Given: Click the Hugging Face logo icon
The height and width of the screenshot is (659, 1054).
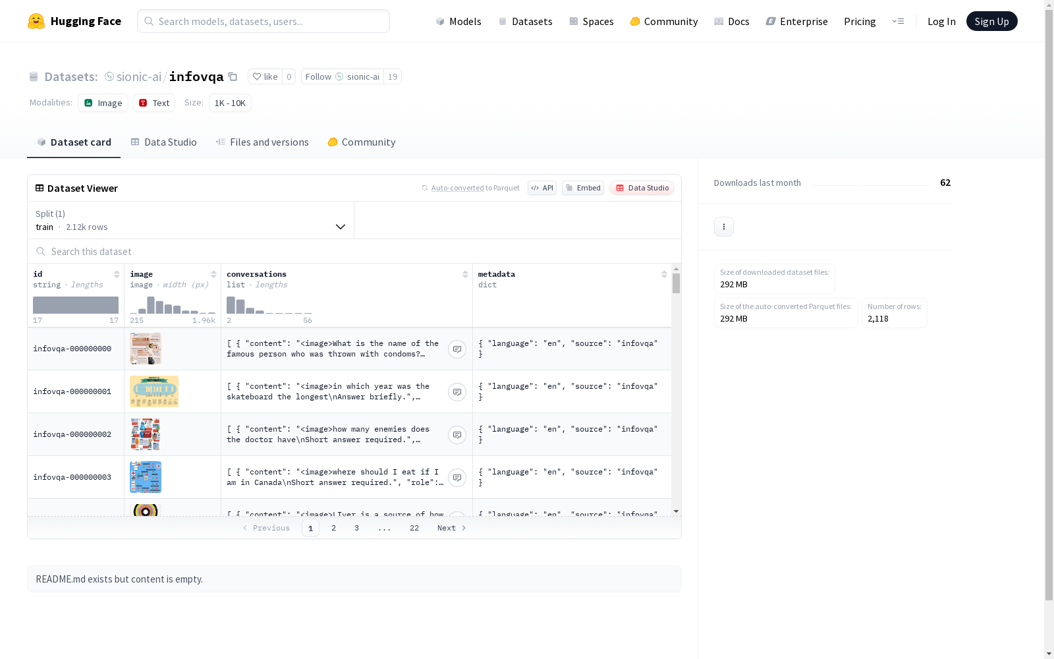Looking at the screenshot, I should [36, 21].
